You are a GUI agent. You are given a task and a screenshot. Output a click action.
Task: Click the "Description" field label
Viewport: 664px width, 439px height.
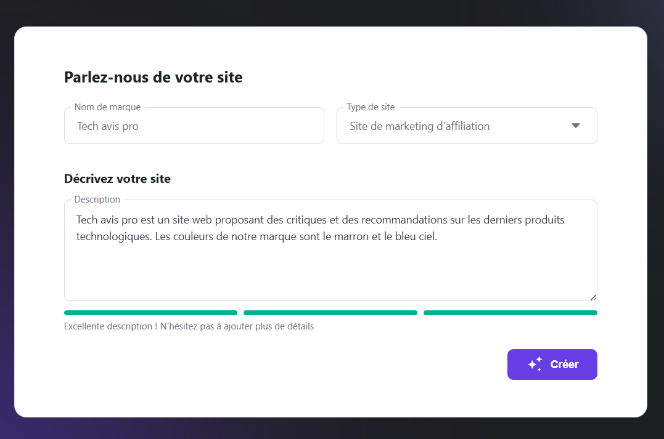tap(97, 199)
